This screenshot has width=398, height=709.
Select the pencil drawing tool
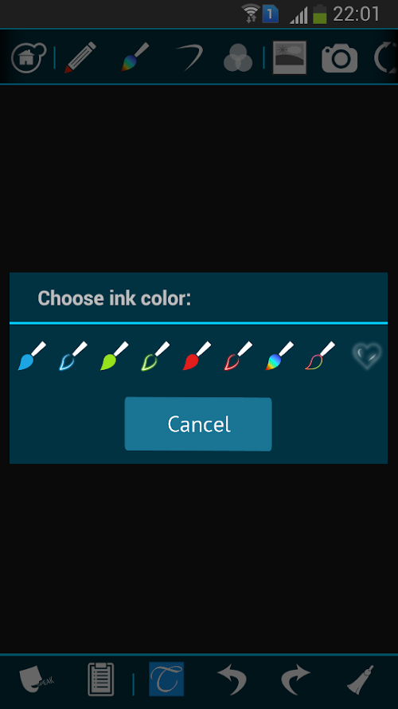point(80,57)
